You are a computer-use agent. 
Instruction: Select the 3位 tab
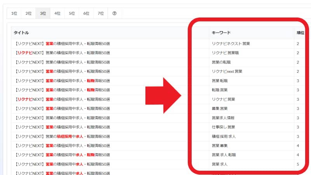click(x=43, y=13)
